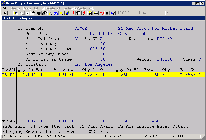Click the yellow magnifying glass icon
206x140 pixels.
61,13
